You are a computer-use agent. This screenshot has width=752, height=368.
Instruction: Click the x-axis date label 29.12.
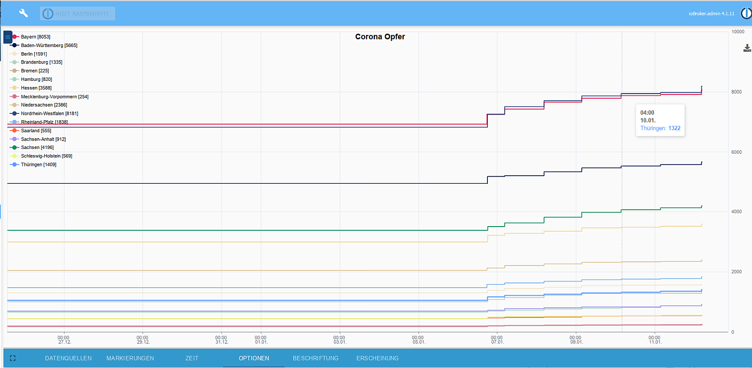pyautogui.click(x=143, y=342)
